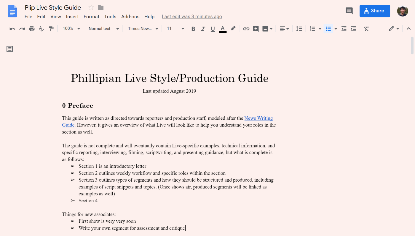The width and height of the screenshot is (415, 236).
Task: Open the News Writing Guide link
Action: coord(258,118)
